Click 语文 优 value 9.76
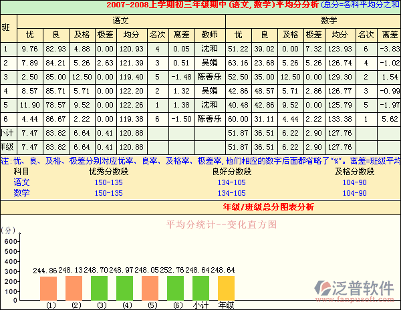 pyautogui.click(x=29, y=49)
